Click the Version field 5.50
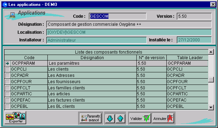The image size is (218, 128). point(194,16)
